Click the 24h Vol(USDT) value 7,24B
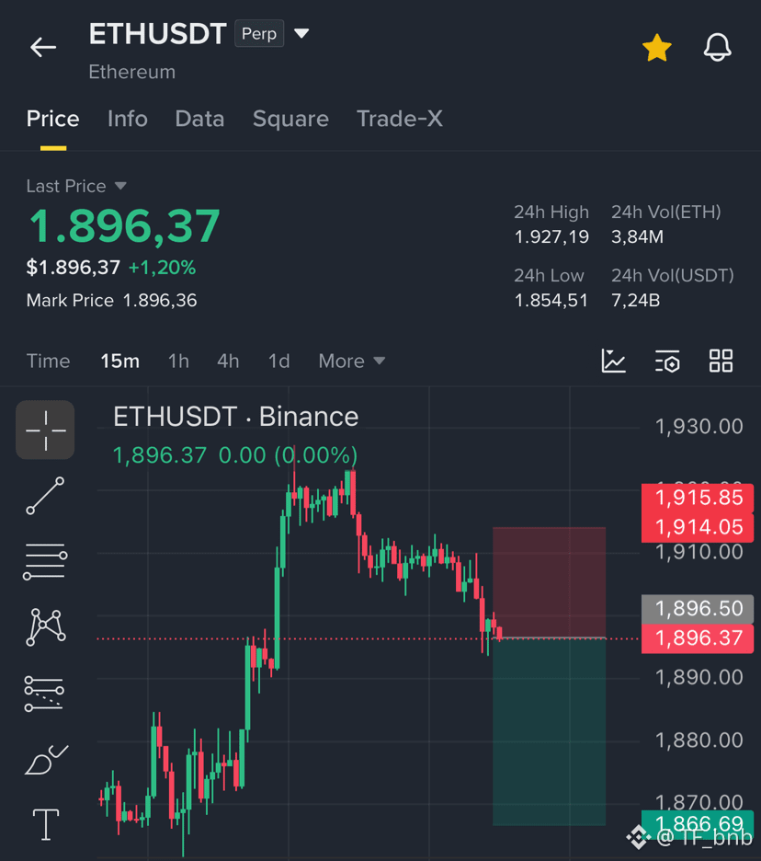Viewport: 761px width, 861px height. [636, 301]
